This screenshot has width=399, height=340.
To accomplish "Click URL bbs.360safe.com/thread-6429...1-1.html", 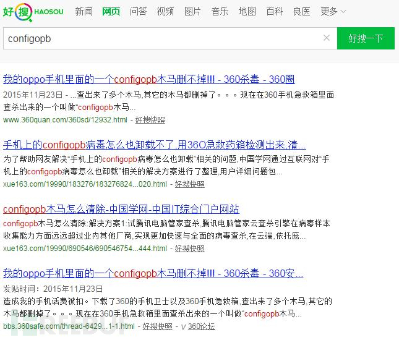I will tap(69, 326).
